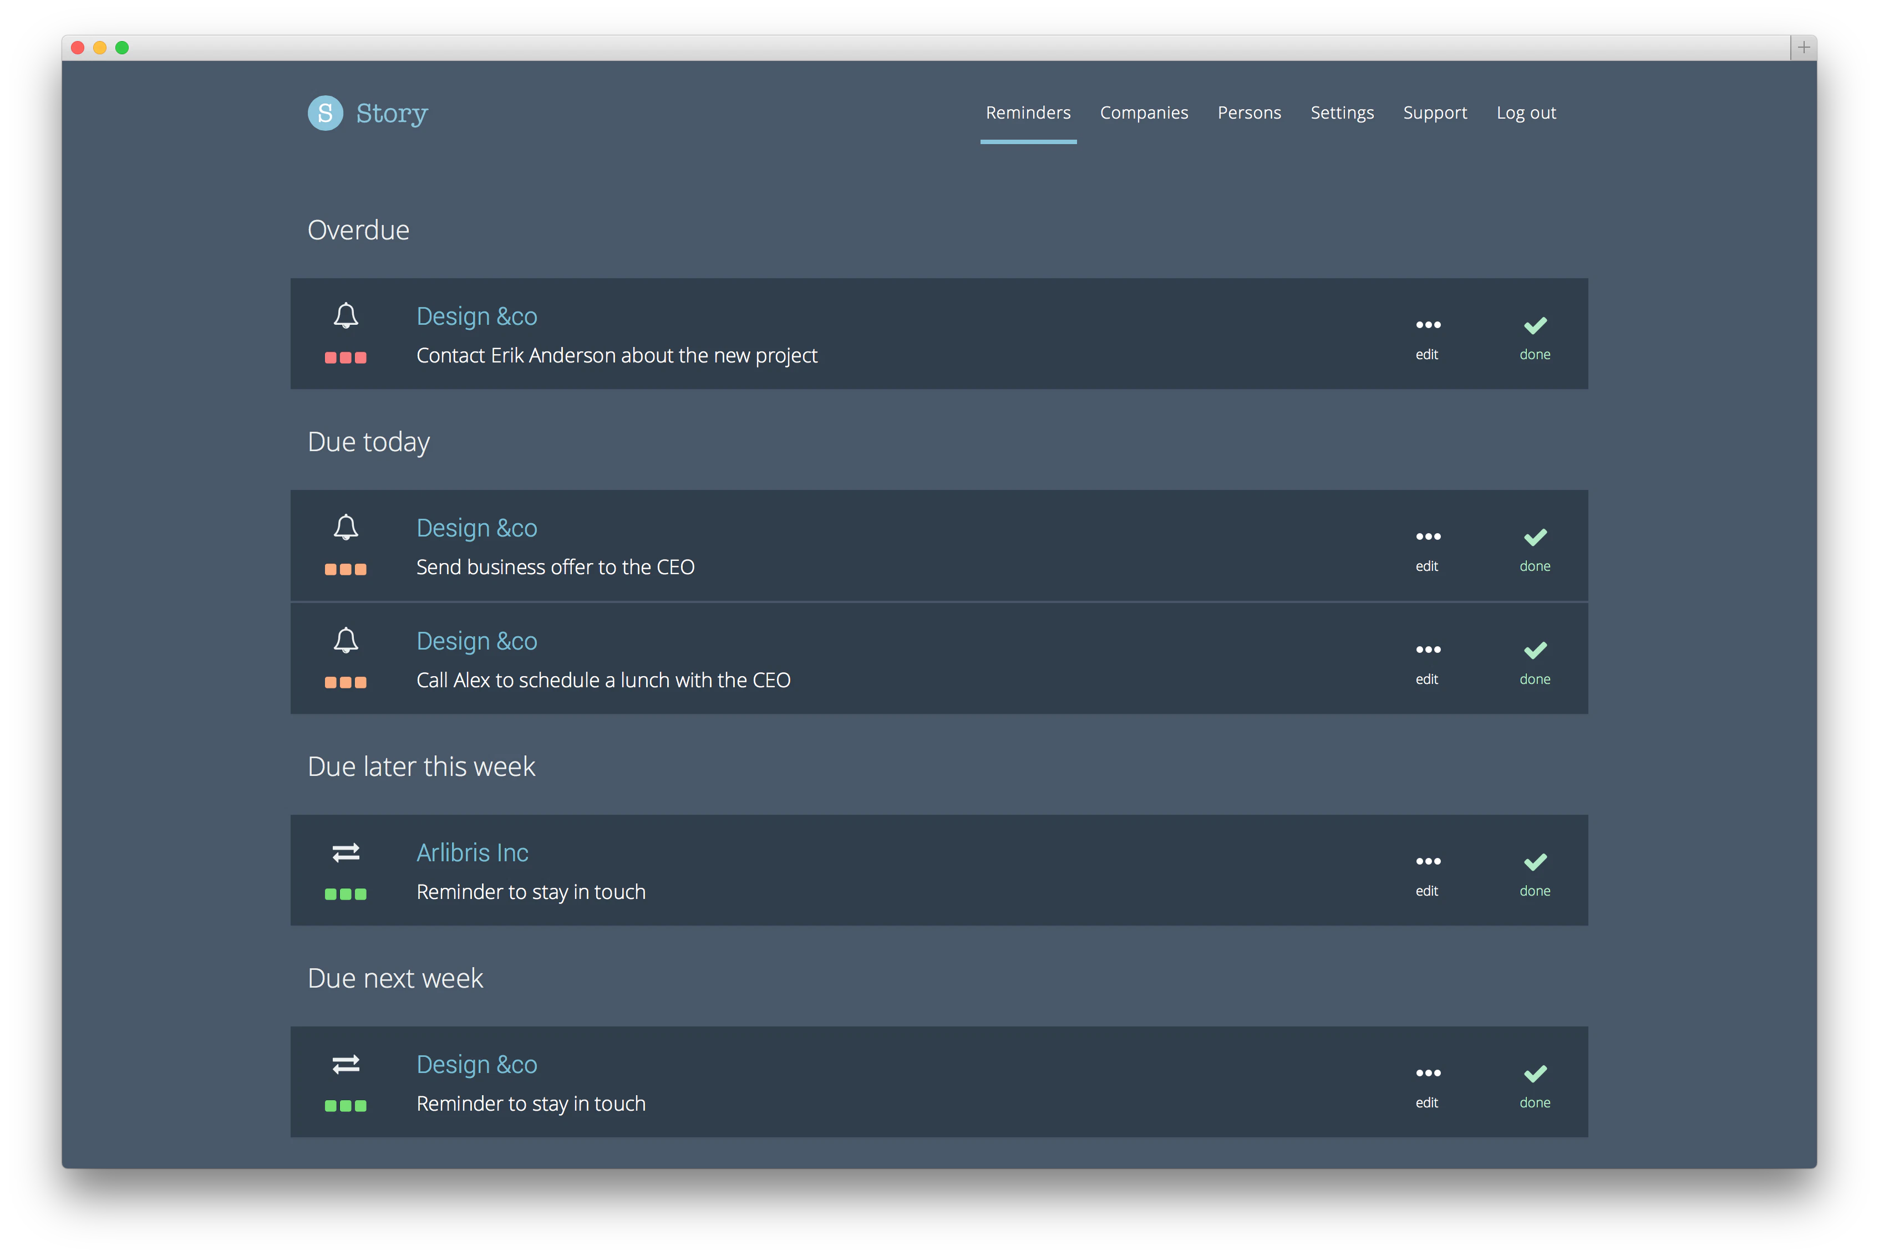Switch to the Companies tab
The width and height of the screenshot is (1879, 1257).
pos(1144,113)
